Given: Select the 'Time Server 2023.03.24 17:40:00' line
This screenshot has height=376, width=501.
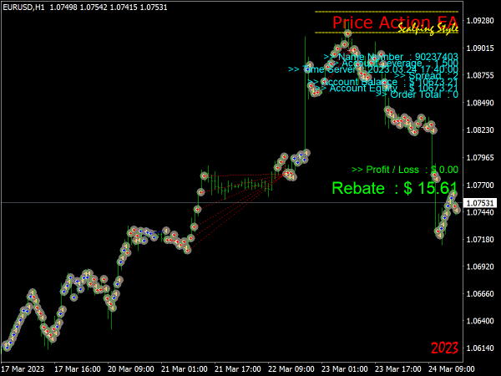Looking at the screenshot, I should pos(373,69).
